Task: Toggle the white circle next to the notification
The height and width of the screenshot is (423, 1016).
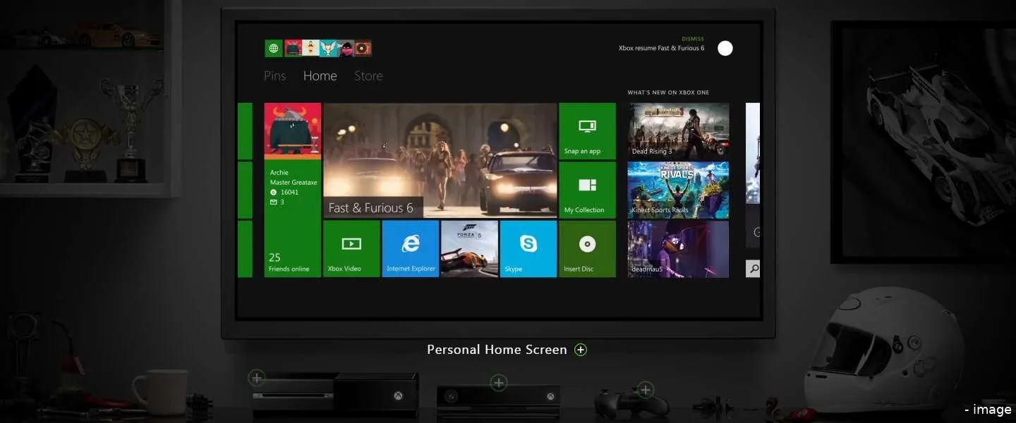Action: [725, 48]
